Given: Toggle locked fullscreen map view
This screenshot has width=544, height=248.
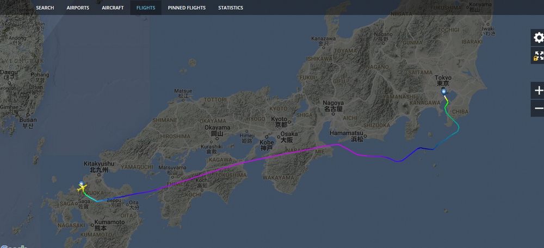Looking at the screenshot, I should click(x=538, y=55).
